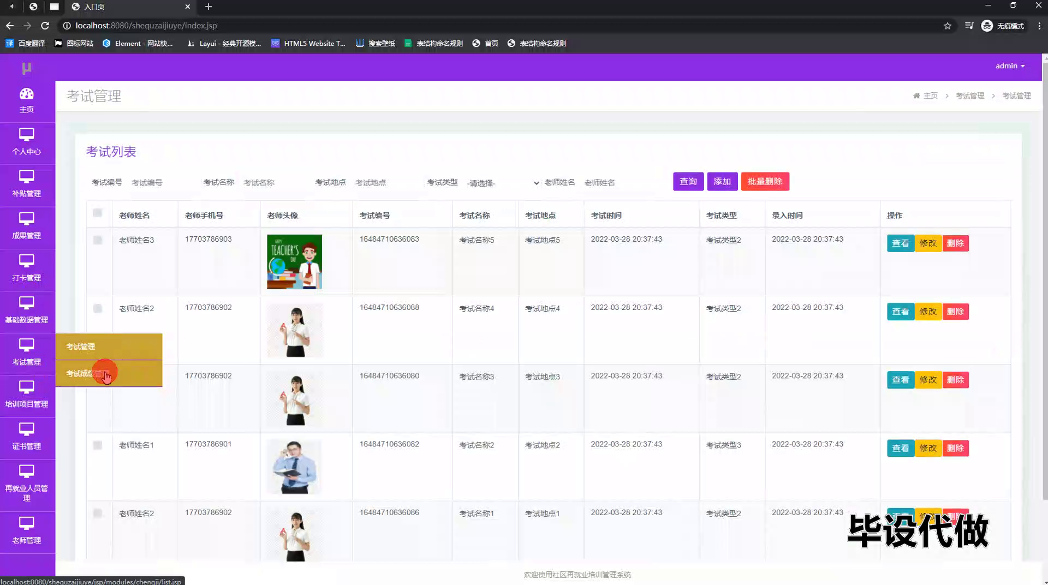The image size is (1048, 585).
Task: Close the 入口页 browser tab
Action: (x=188, y=7)
